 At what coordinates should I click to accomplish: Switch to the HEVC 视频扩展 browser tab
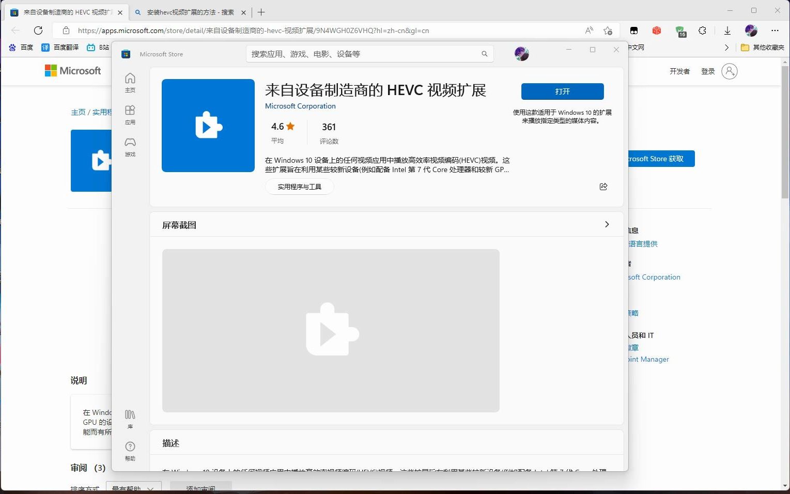click(66, 12)
